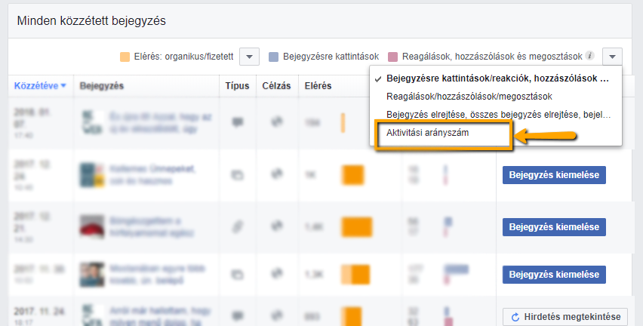
Task: Select checked 'Bejegyzésre kattintások/reakciók' menu entry
Action: tap(497, 78)
